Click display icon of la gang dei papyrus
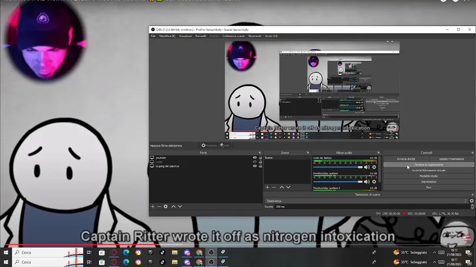The height and width of the screenshot is (267, 476). tap(152, 166)
